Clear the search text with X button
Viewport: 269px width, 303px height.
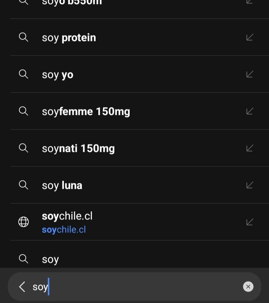248,287
